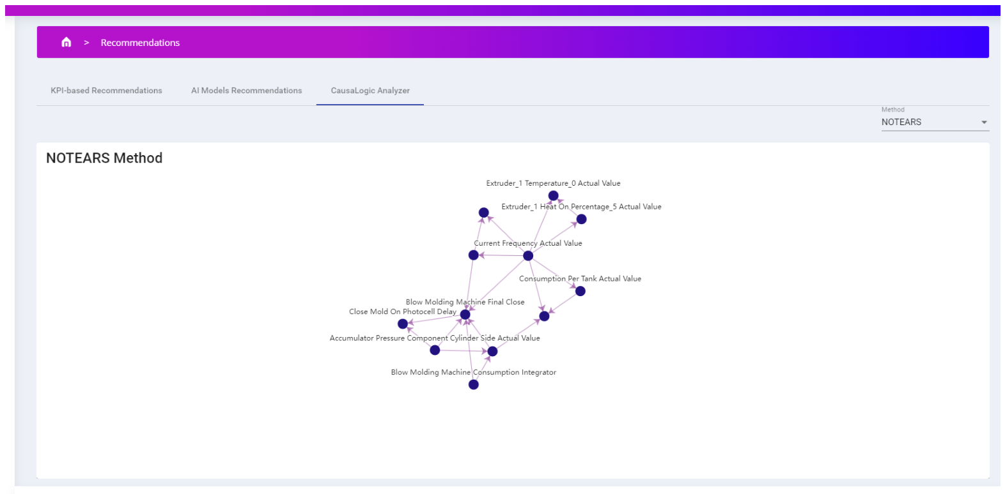Click unlabeled node left of Extruder_1 Heat On label

(x=484, y=213)
